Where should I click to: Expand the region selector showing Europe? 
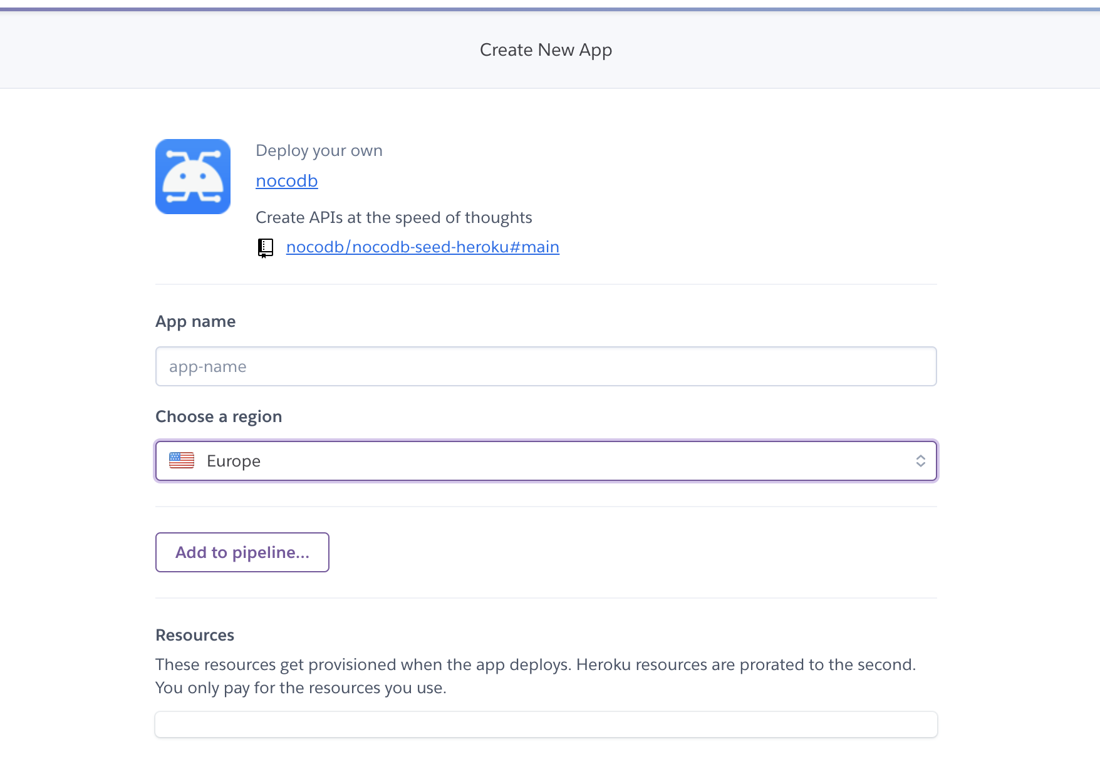(x=546, y=460)
